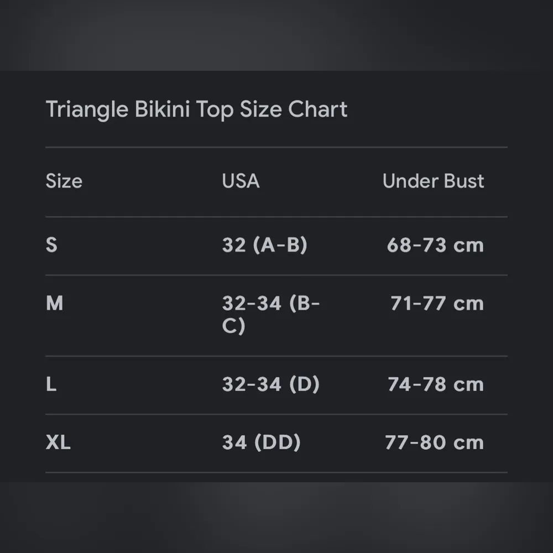Select the L size row label
553x553 pixels.
point(51,384)
